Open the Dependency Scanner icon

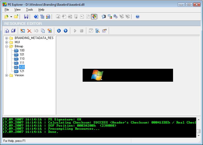(110, 17)
